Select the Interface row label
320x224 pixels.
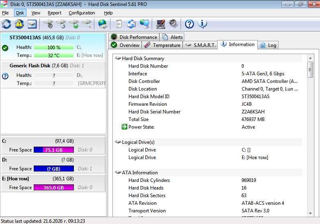138,74
